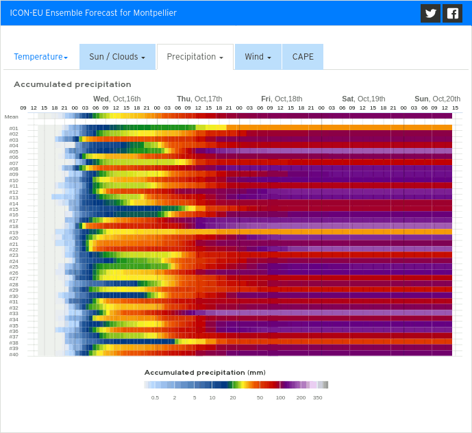Click the Mean row label
Image resolution: width=472 pixels, height=433 pixels.
tap(12, 116)
